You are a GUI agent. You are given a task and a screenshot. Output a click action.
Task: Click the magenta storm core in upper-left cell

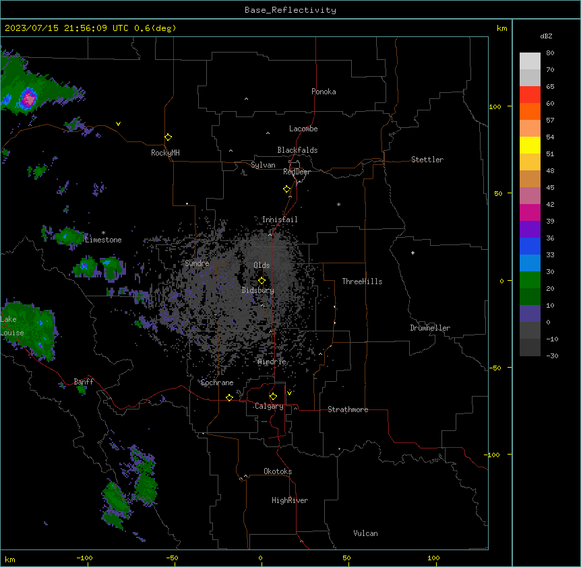coord(28,99)
